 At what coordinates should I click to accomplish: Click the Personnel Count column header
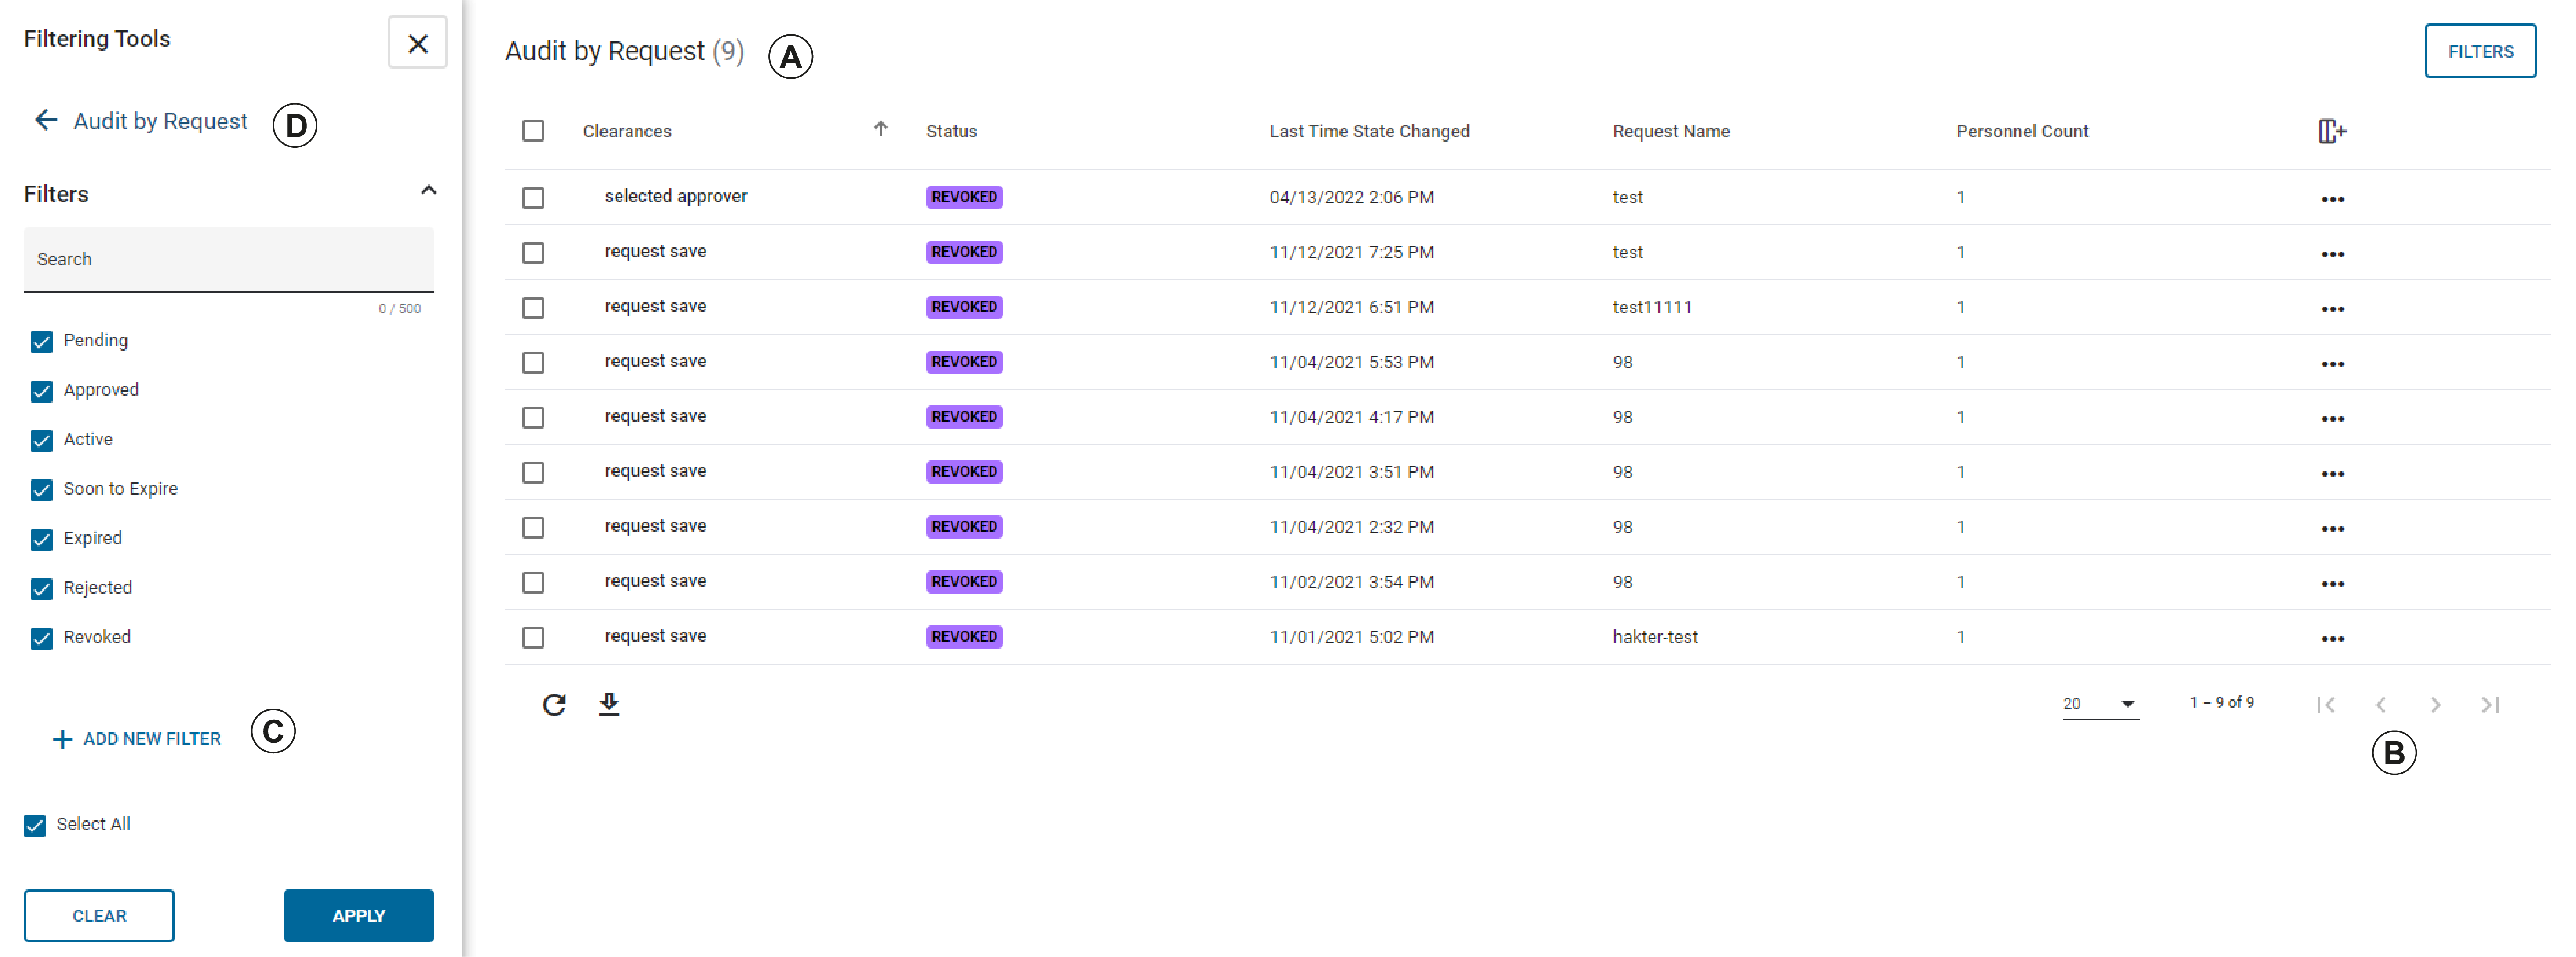coord(2022,131)
